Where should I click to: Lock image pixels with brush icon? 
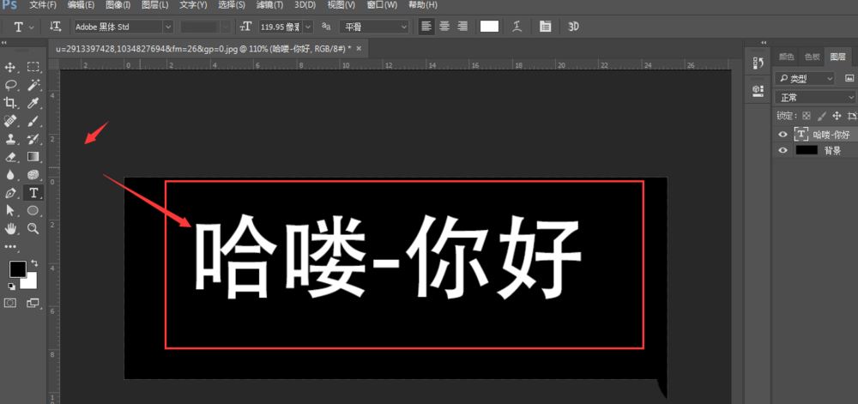coord(821,116)
